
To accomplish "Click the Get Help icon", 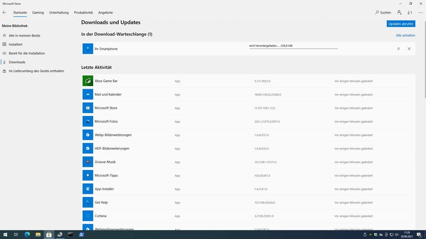I will (88, 202).
